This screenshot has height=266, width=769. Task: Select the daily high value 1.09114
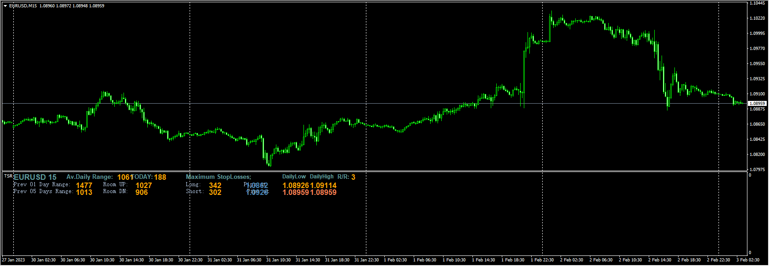324,186
